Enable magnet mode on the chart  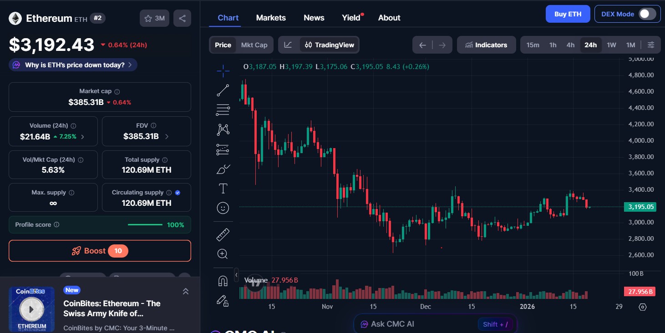[223, 280]
